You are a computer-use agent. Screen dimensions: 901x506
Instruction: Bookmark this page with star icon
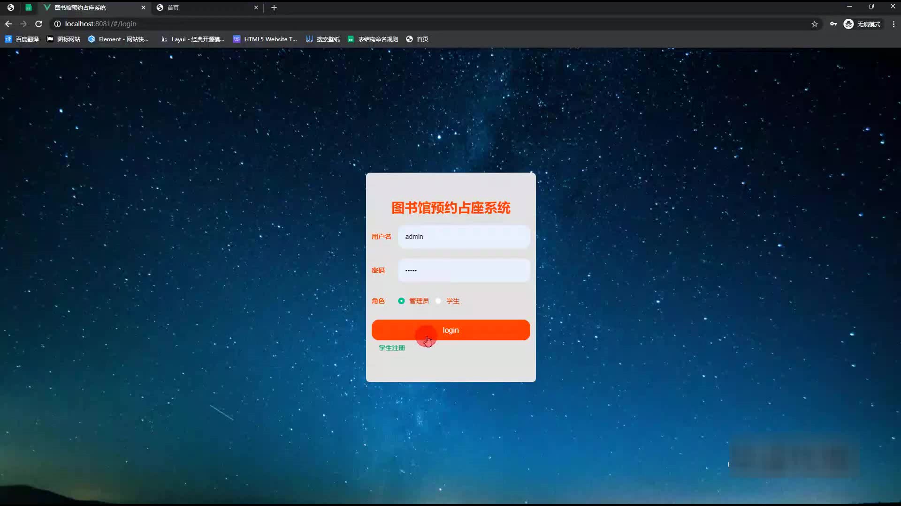(x=815, y=24)
